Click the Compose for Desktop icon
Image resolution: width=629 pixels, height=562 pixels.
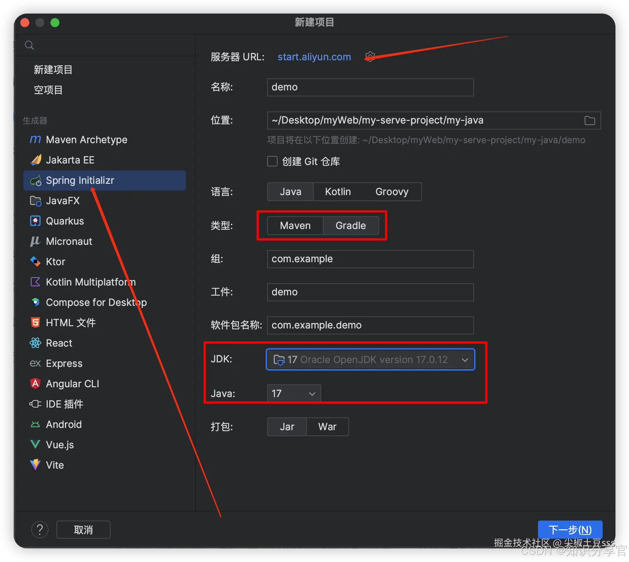(35, 302)
